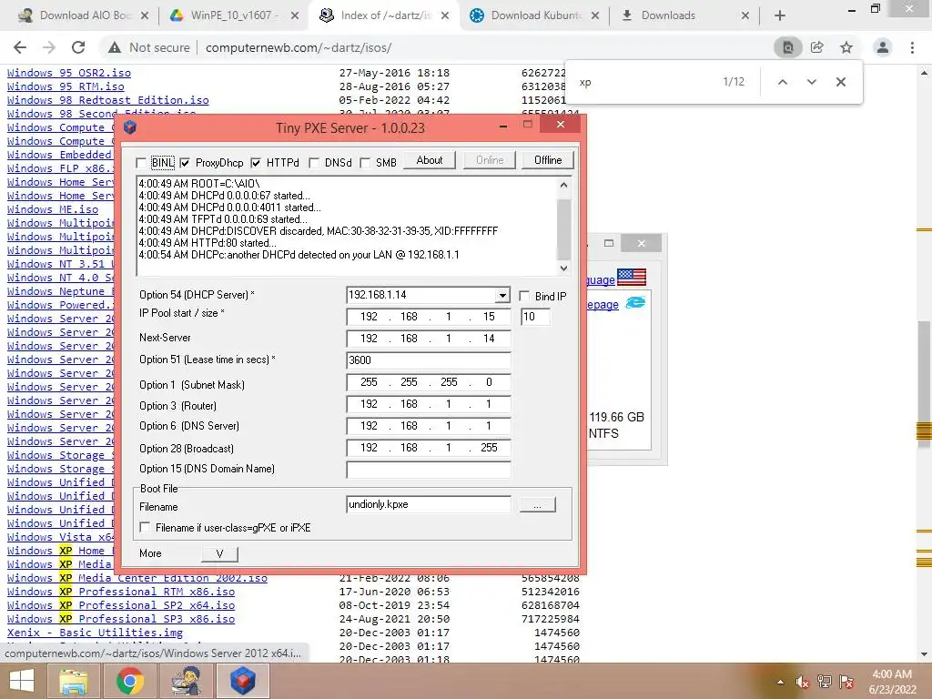932x699 pixels.
Task: Switch to the Index of /~dartz tab
Action: pyautogui.click(x=384, y=15)
